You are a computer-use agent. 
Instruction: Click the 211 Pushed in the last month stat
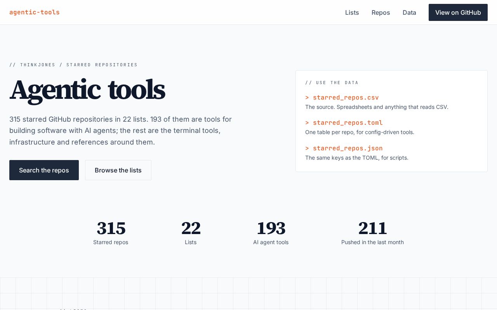372,232
